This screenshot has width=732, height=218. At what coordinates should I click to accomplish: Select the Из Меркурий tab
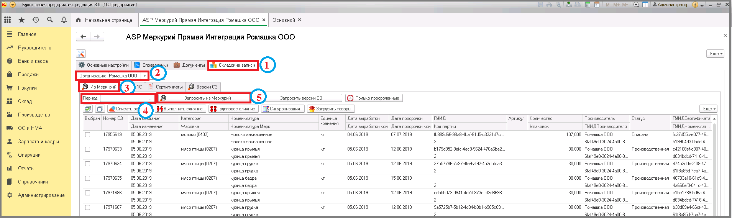pos(99,87)
